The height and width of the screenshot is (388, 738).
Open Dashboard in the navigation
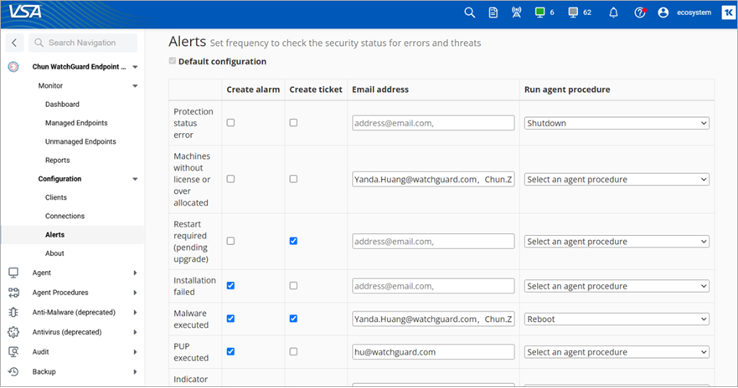(x=62, y=105)
